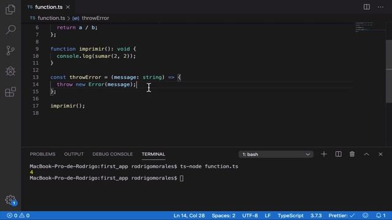
Task: Click the editor vertical scrollbar
Action: click(389, 71)
